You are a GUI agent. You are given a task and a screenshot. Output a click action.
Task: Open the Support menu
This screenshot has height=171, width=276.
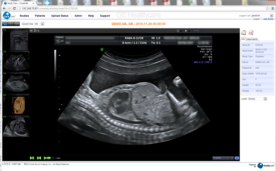(x=105, y=16)
